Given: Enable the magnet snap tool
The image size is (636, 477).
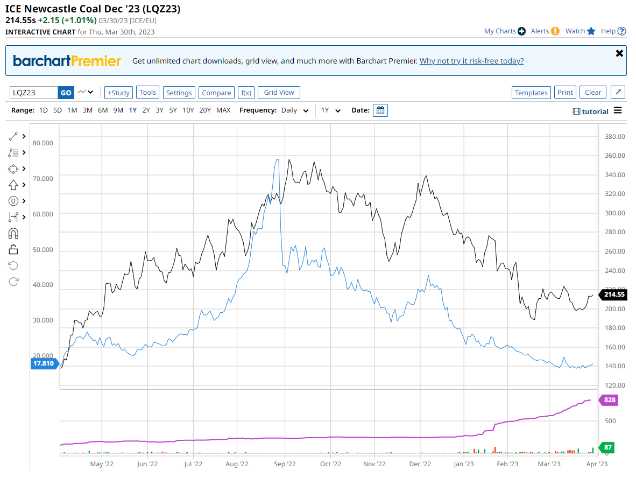Looking at the screenshot, I should 14,233.
